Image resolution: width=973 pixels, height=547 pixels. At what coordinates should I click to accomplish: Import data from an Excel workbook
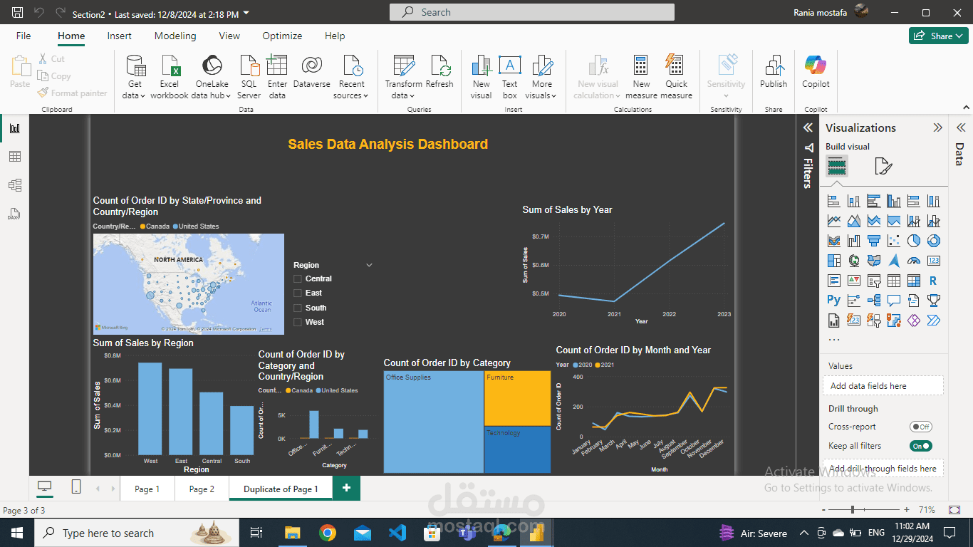170,77
